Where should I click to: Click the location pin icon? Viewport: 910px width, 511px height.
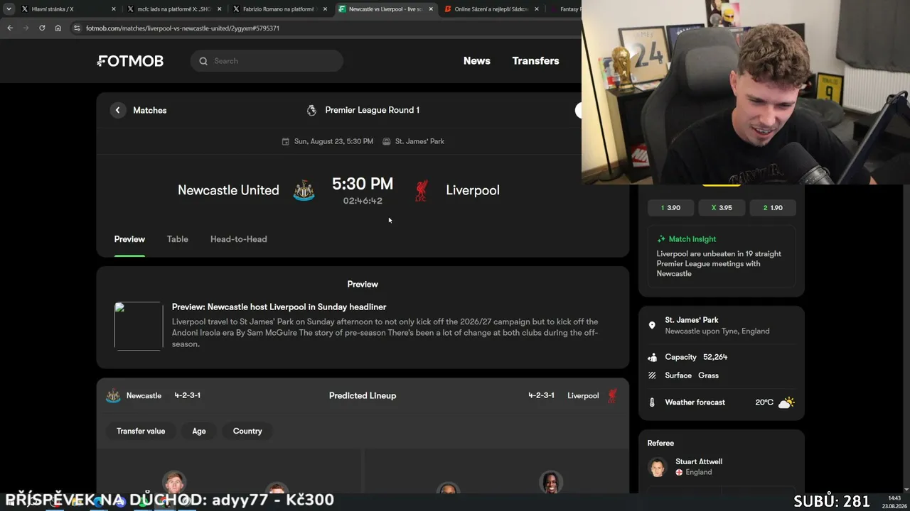pos(652,325)
